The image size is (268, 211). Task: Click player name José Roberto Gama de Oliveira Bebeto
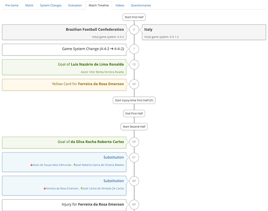pos(100,165)
